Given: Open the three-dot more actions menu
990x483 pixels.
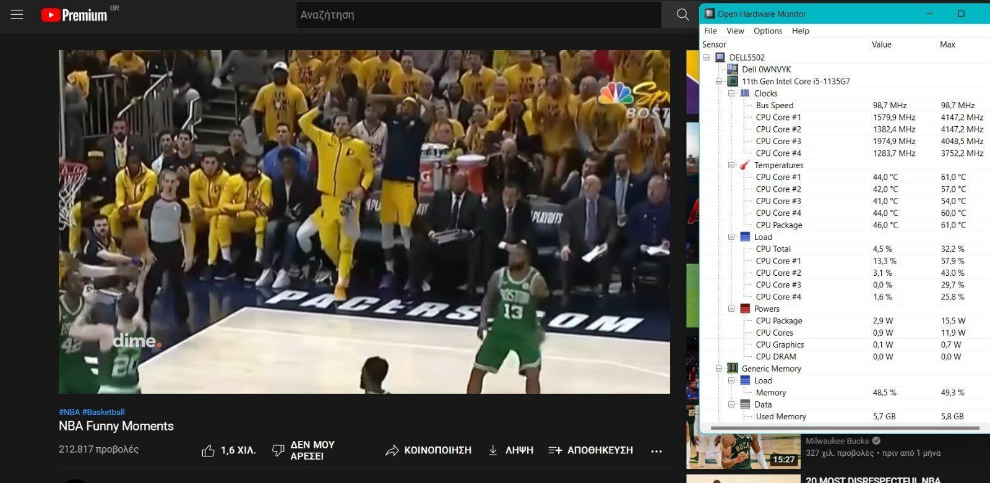Looking at the screenshot, I should pyautogui.click(x=656, y=451).
